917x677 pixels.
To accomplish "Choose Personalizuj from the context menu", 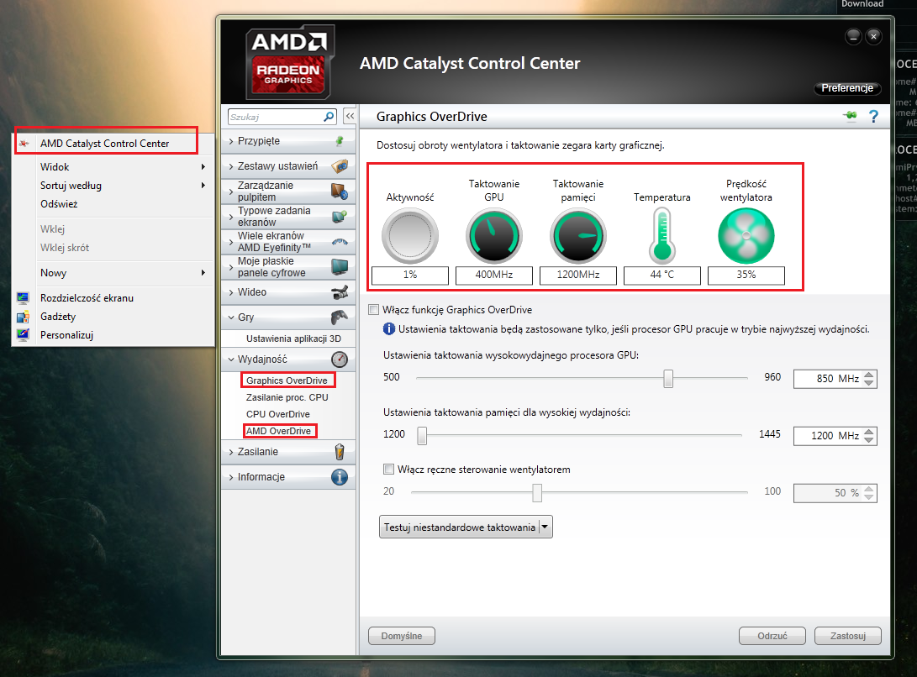I will coord(66,335).
